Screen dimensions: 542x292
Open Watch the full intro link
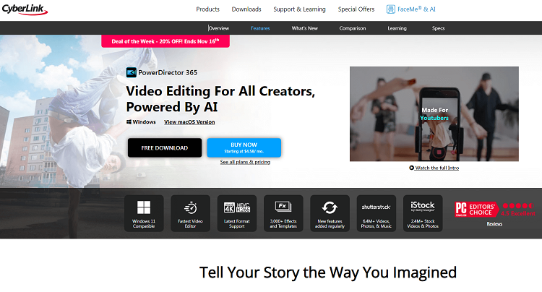[x=437, y=168]
